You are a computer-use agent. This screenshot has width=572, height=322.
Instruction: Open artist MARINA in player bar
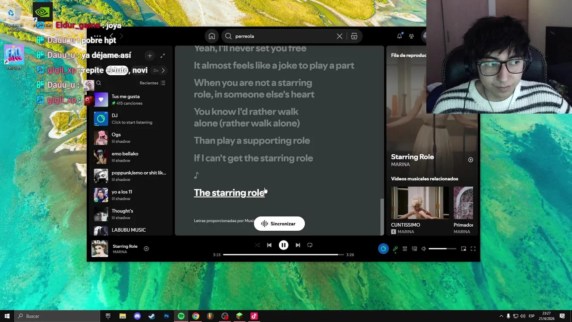[x=120, y=252]
